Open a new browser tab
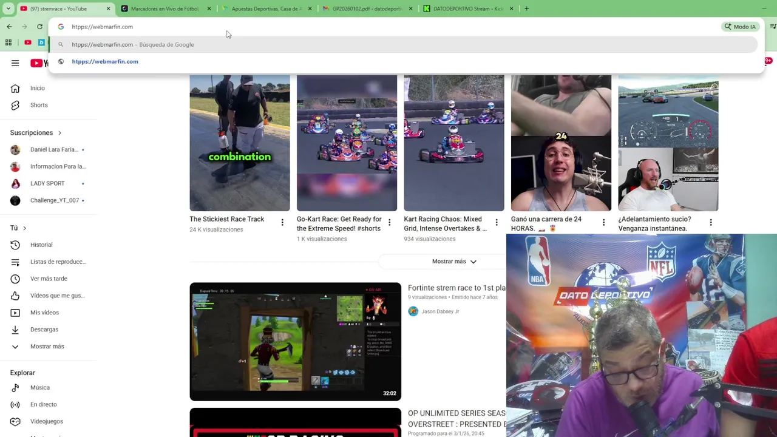The image size is (777, 437). pyautogui.click(x=526, y=8)
